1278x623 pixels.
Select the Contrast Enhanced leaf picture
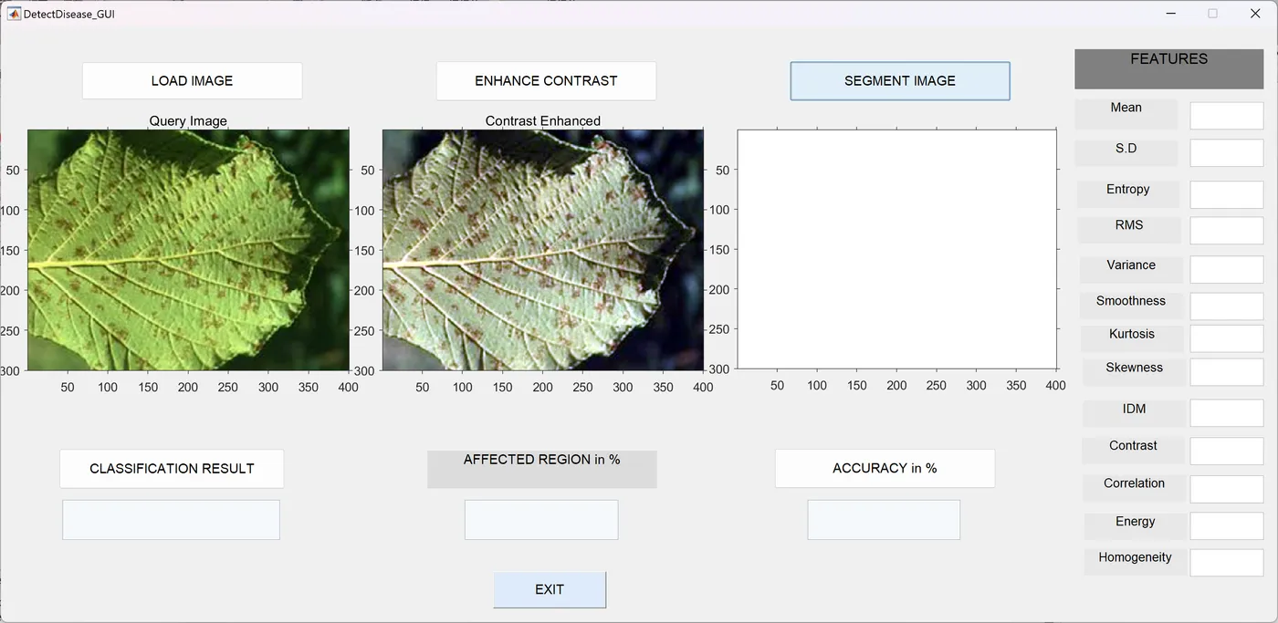pyautogui.click(x=543, y=250)
